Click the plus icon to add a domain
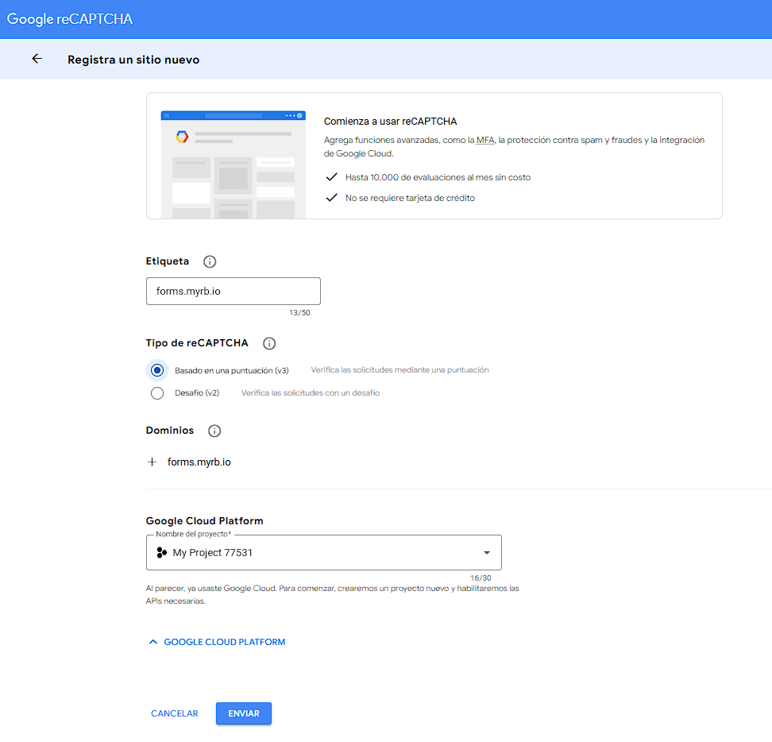The width and height of the screenshot is (772, 742). click(152, 462)
